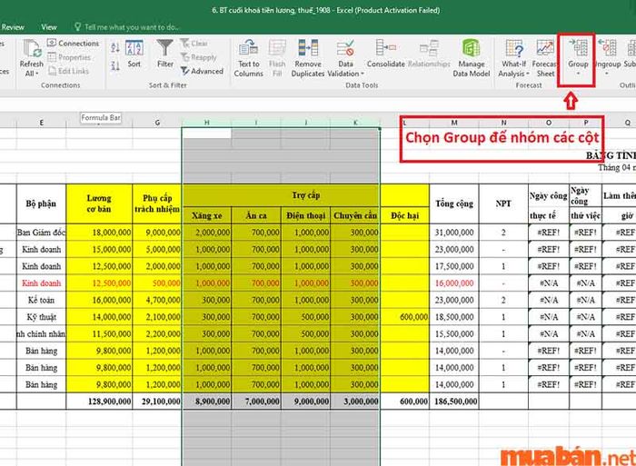Toggle the Filter funnel icon
The height and width of the screenshot is (466, 636).
[x=165, y=48]
